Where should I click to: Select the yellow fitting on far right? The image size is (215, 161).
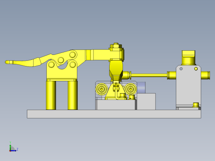pyautogui.click(x=205, y=75)
